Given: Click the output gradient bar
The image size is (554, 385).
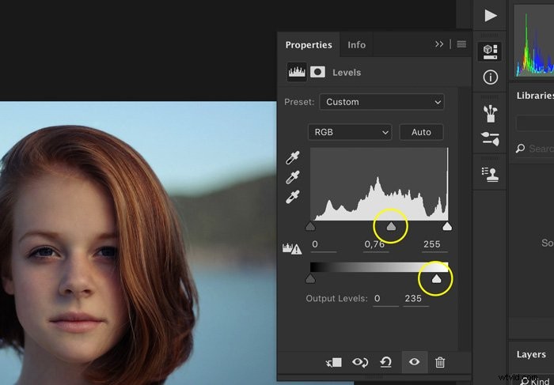Looking at the screenshot, I should coord(379,267).
